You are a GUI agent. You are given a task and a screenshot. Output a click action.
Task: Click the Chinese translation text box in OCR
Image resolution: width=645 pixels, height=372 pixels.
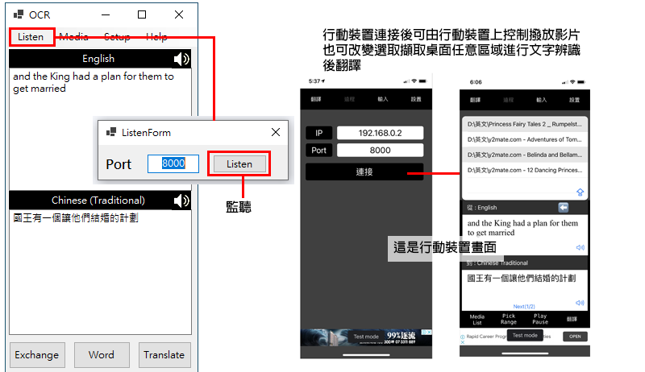coord(100,272)
